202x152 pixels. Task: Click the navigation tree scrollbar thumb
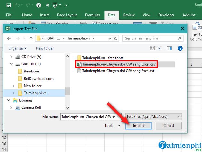click(68, 91)
